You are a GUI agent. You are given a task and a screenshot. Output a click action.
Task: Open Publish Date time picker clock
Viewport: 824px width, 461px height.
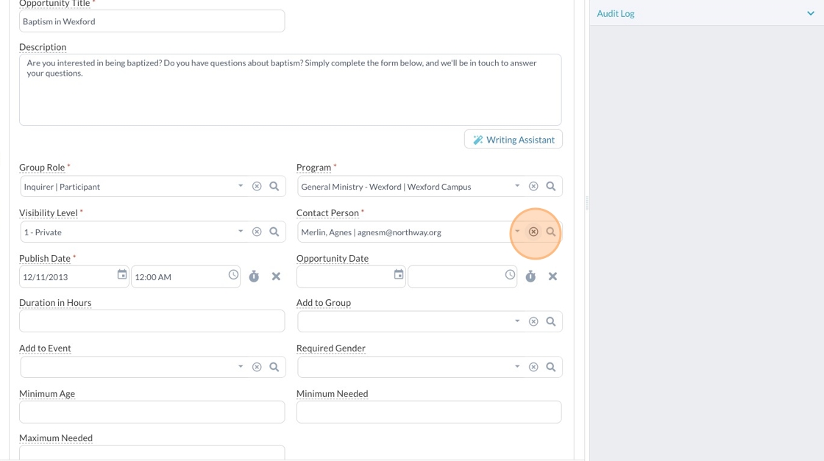click(233, 275)
